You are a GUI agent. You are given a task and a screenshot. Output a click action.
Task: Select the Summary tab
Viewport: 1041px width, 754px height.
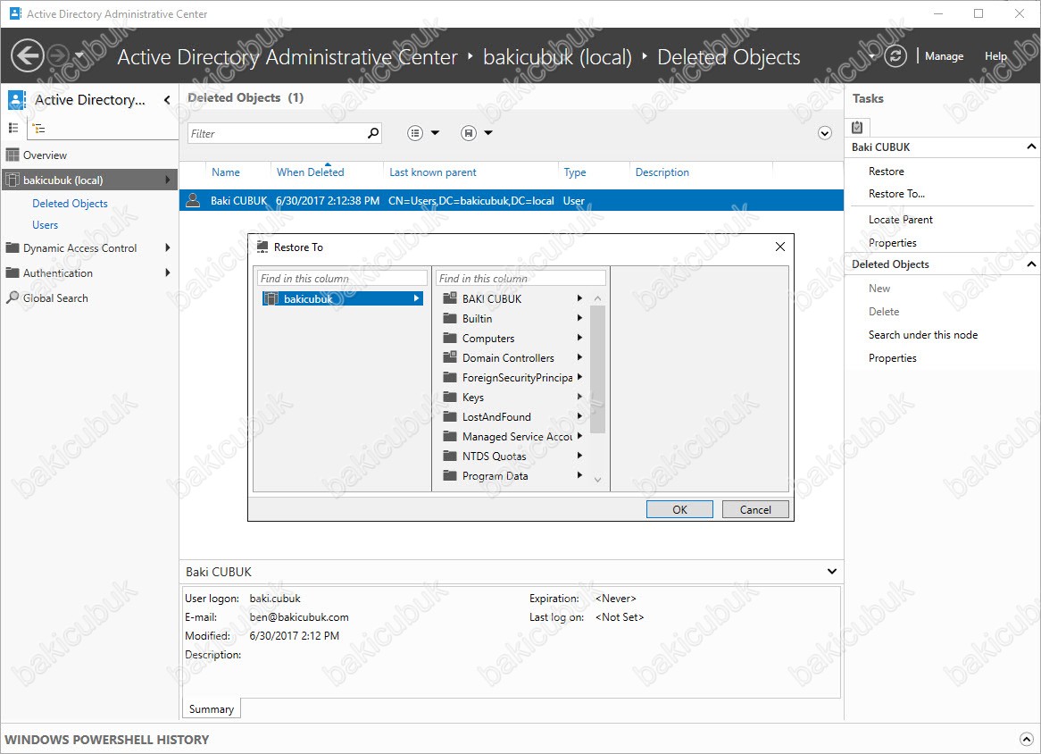211,708
